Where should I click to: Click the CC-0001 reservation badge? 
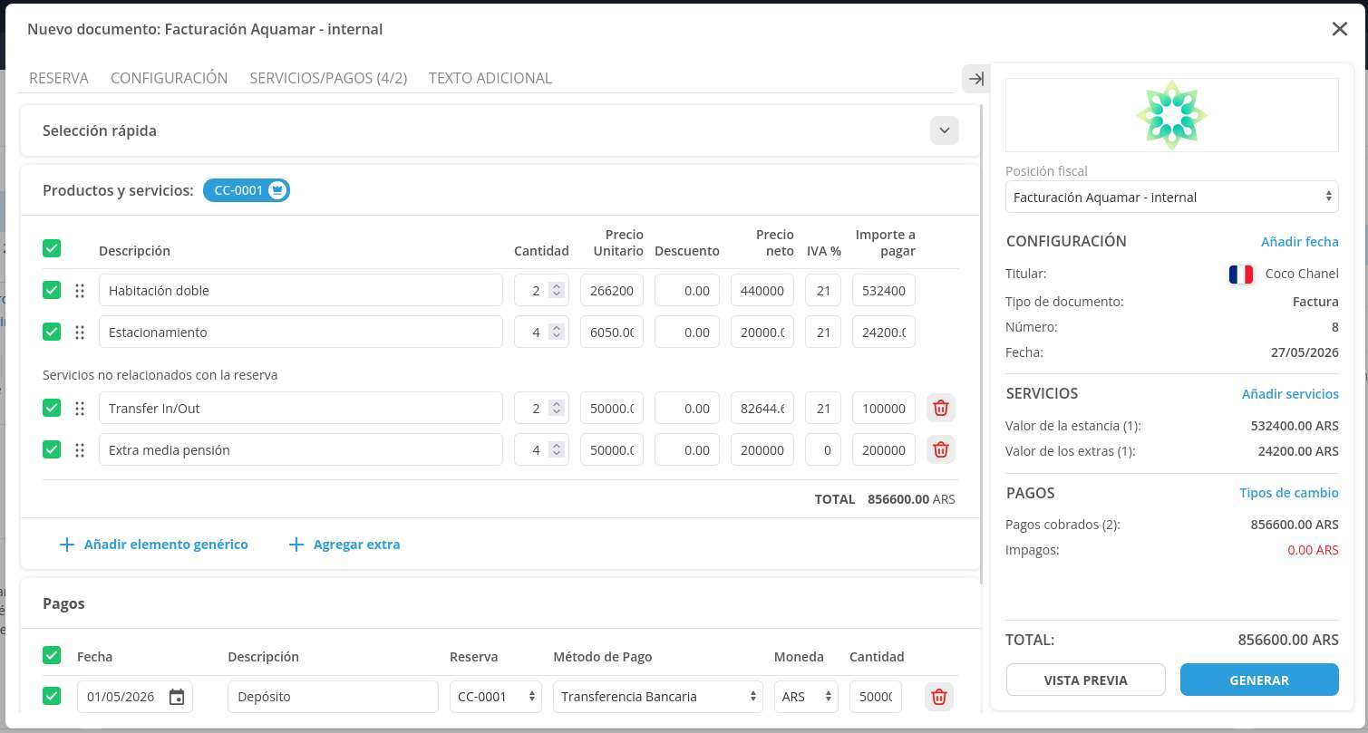pos(247,190)
